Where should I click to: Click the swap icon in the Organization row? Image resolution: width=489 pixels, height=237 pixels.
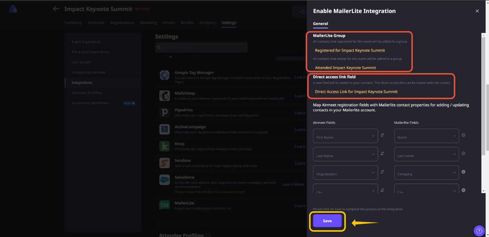[x=382, y=172]
